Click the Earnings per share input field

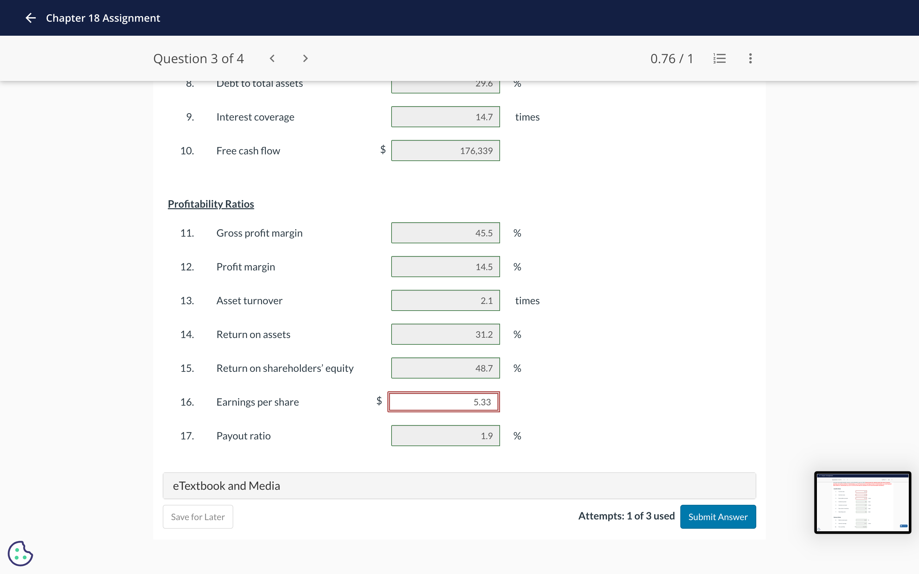point(443,402)
